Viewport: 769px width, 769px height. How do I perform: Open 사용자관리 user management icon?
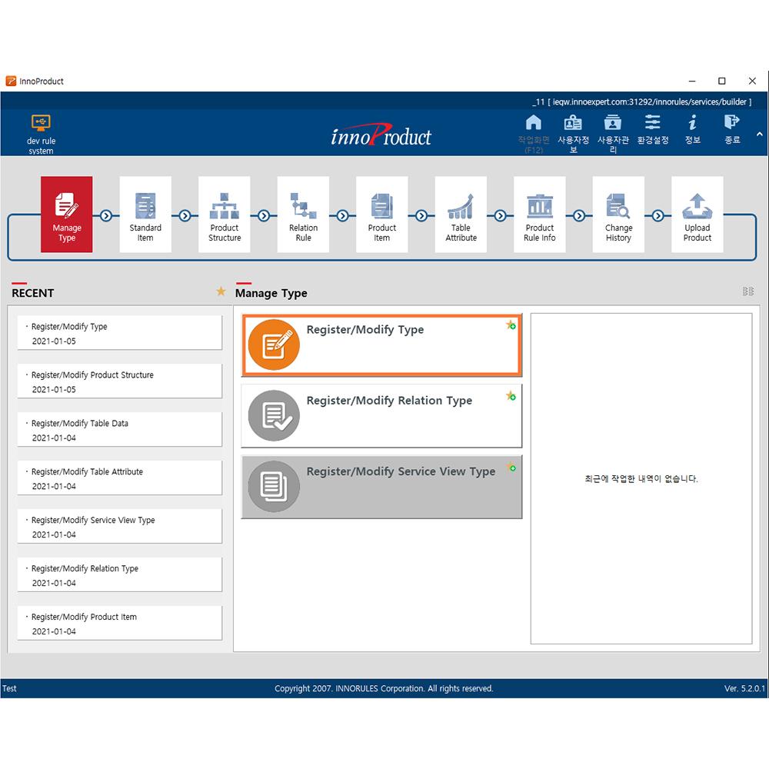(613, 130)
